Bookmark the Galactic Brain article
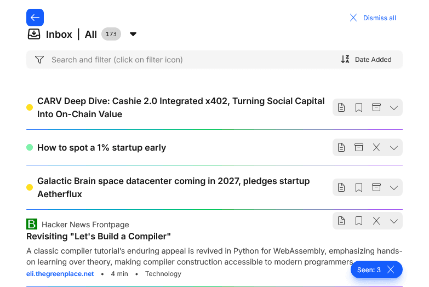This screenshot has height=287, width=429. coord(359,188)
